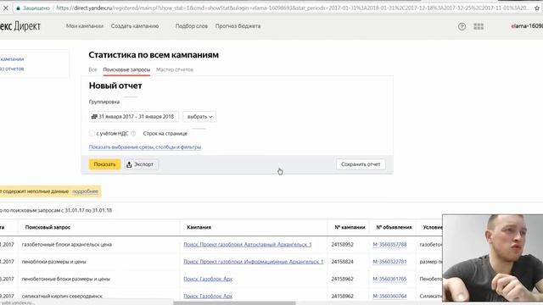Click the yellow 'Показать' button
543x305 pixels.
tap(104, 164)
